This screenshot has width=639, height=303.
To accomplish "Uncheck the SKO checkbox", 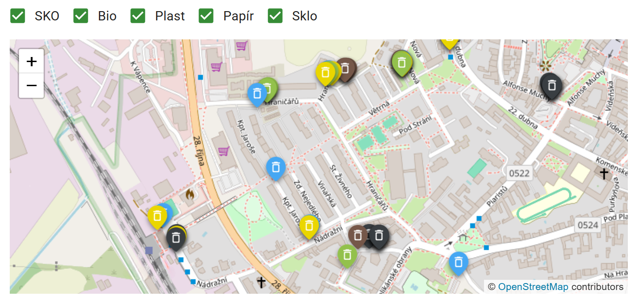I will [18, 16].
